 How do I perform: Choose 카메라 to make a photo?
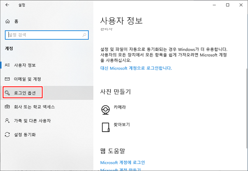(119, 107)
